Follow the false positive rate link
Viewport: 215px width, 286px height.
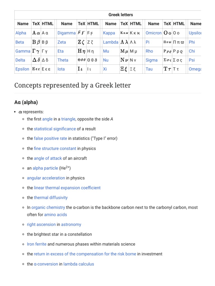tap(50, 139)
